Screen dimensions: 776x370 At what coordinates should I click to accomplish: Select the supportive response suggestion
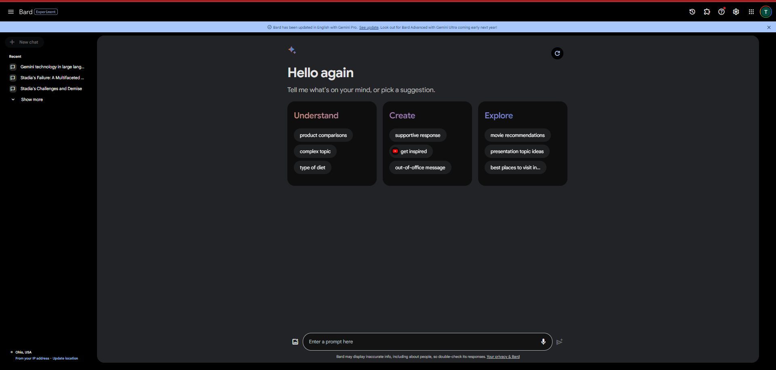click(x=418, y=135)
